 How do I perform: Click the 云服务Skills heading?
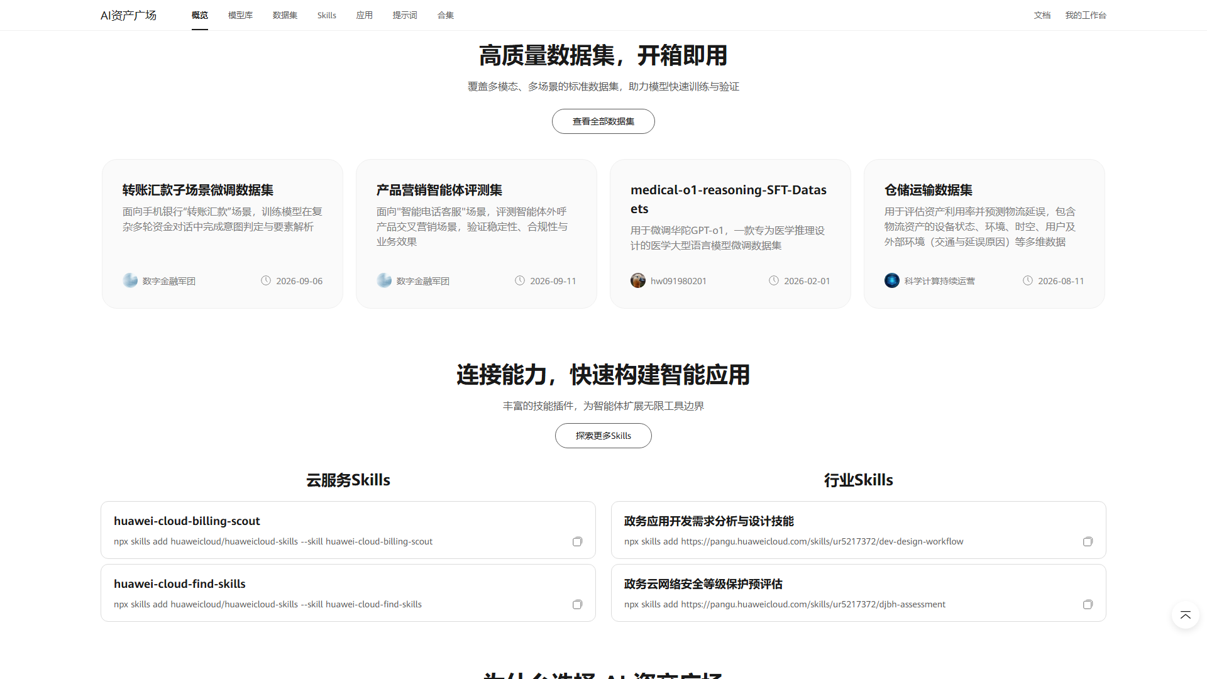[x=348, y=480]
